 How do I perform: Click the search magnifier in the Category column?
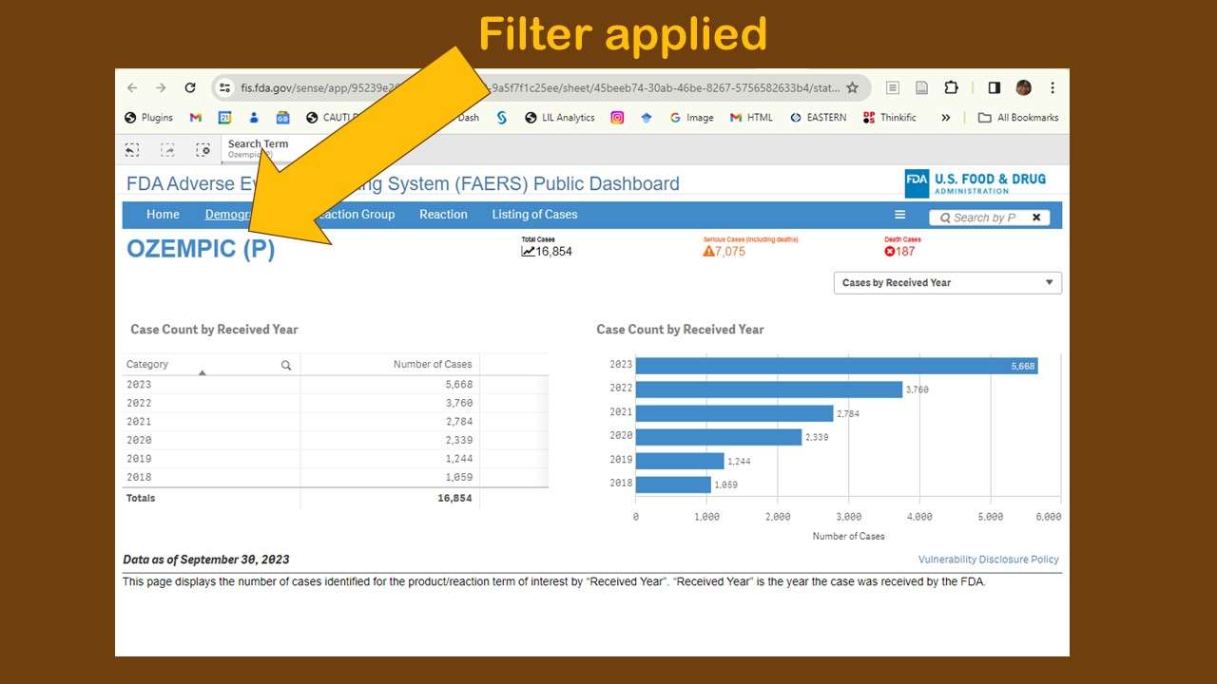[285, 365]
